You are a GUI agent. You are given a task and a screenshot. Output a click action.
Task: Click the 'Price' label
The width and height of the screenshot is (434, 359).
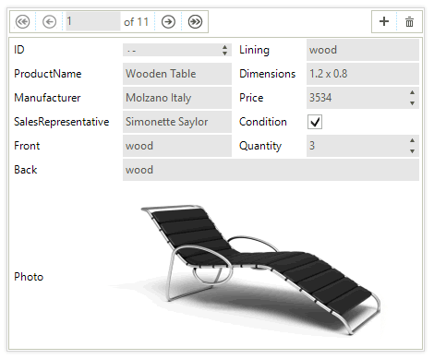point(251,98)
